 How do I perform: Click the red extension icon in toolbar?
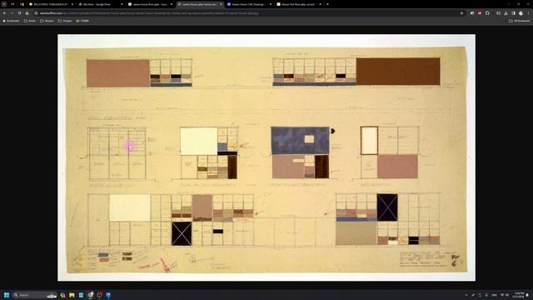(x=480, y=13)
